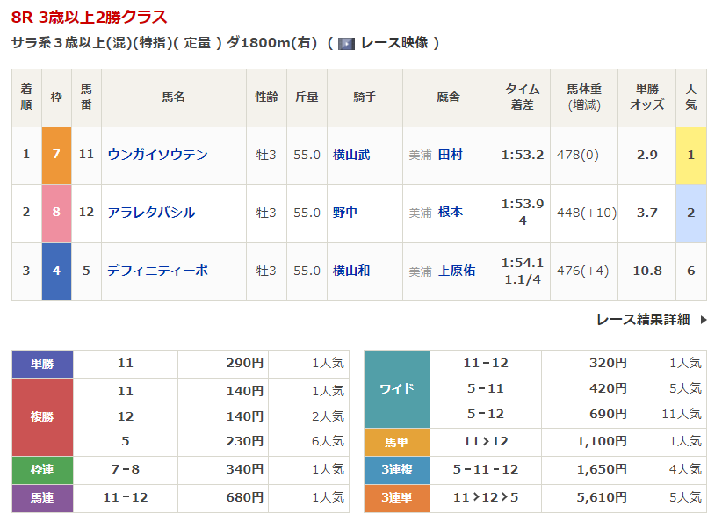The height and width of the screenshot is (521, 722).
Task: Open horse デフィニティーボ profile
Action: (158, 271)
